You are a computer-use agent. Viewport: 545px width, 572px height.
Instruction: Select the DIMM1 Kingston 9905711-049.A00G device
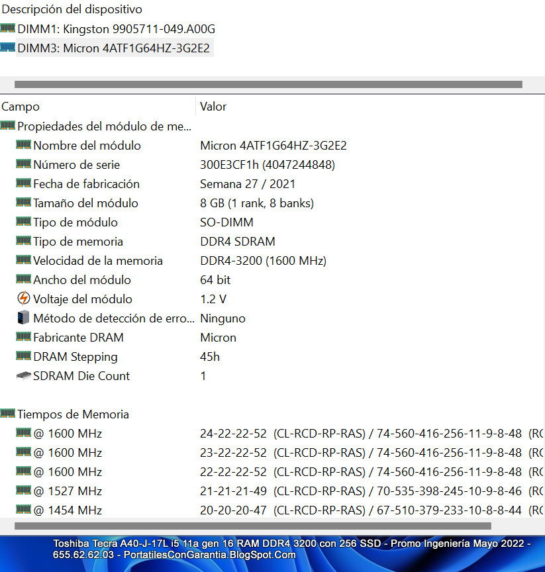pyautogui.click(x=117, y=29)
